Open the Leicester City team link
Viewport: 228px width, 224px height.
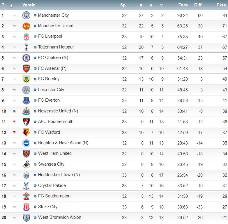[x=51, y=90]
